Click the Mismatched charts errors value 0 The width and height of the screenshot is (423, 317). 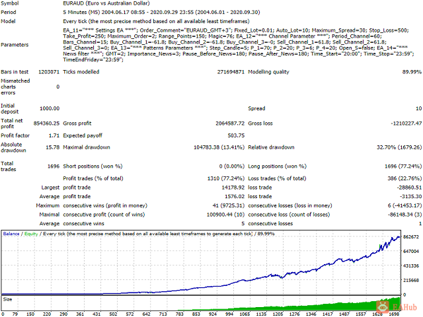click(x=58, y=87)
